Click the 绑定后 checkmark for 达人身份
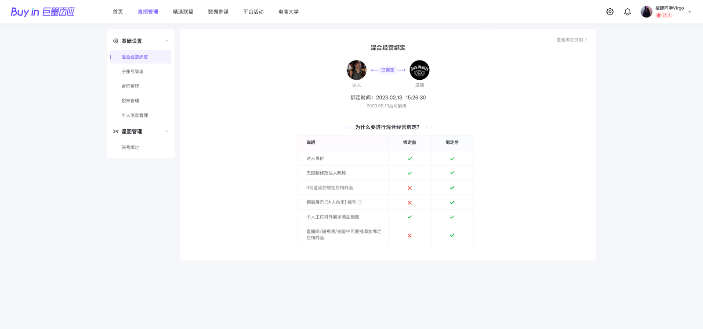 click(452, 159)
